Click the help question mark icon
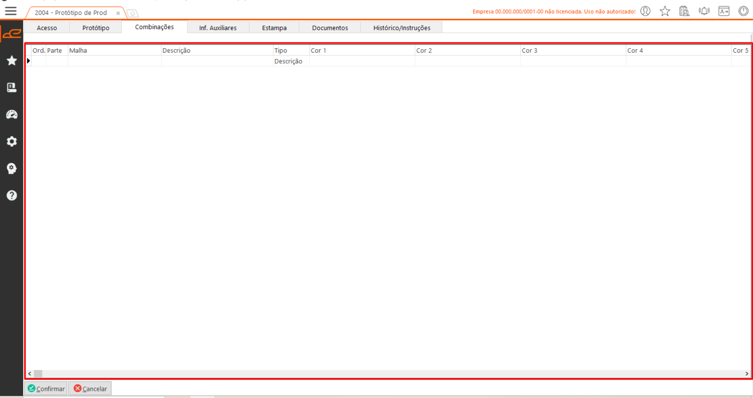Screen dimensions: 753x398 click(x=12, y=195)
